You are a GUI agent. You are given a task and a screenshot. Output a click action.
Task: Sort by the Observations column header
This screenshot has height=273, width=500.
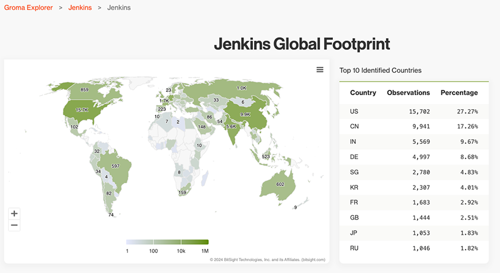tap(408, 93)
